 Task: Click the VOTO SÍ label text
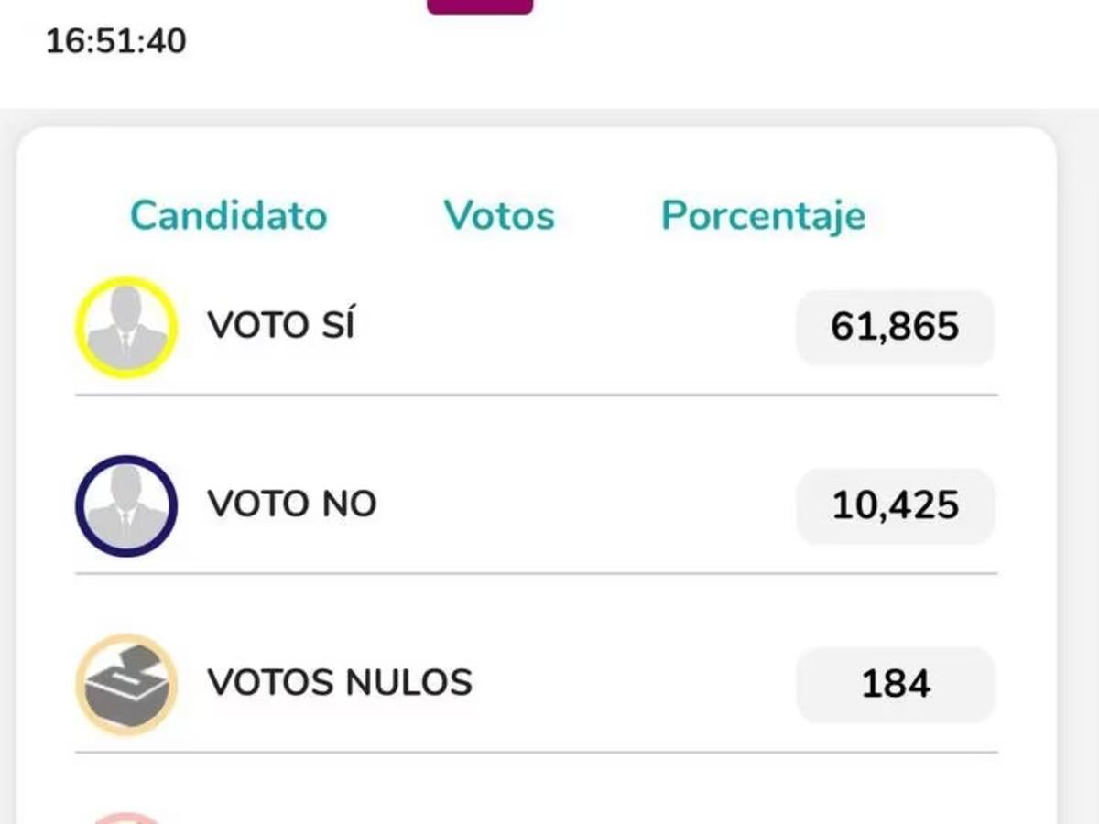pyautogui.click(x=280, y=326)
